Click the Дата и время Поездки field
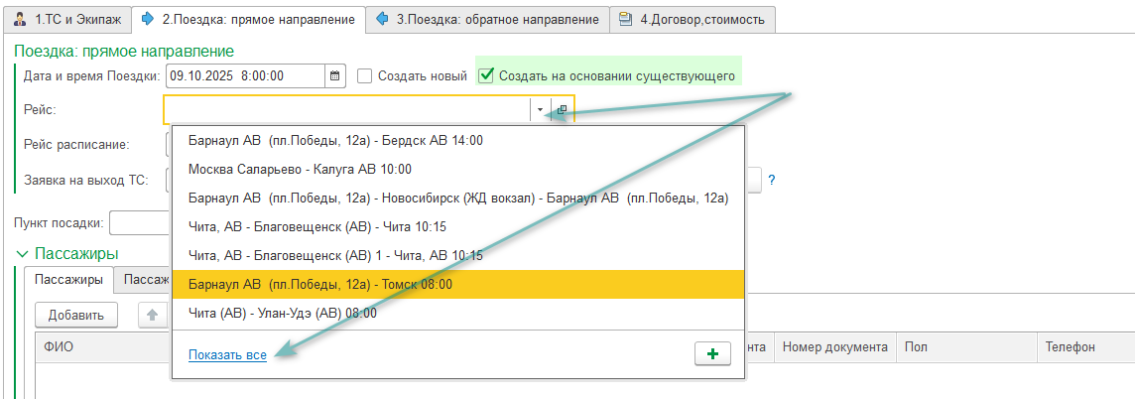 244,75
